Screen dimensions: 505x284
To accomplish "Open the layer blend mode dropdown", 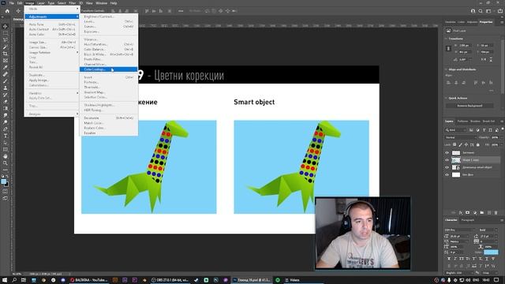I will 460,137.
